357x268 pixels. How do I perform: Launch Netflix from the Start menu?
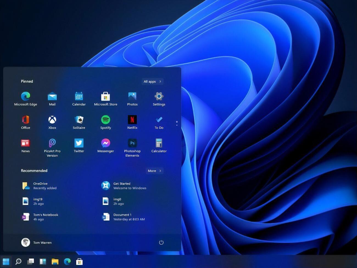click(x=132, y=122)
